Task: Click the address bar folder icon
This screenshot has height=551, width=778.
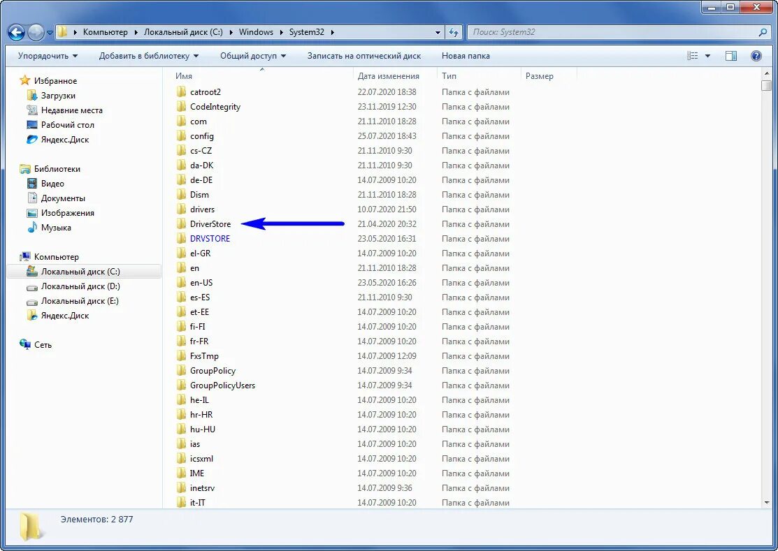Action: [62, 32]
